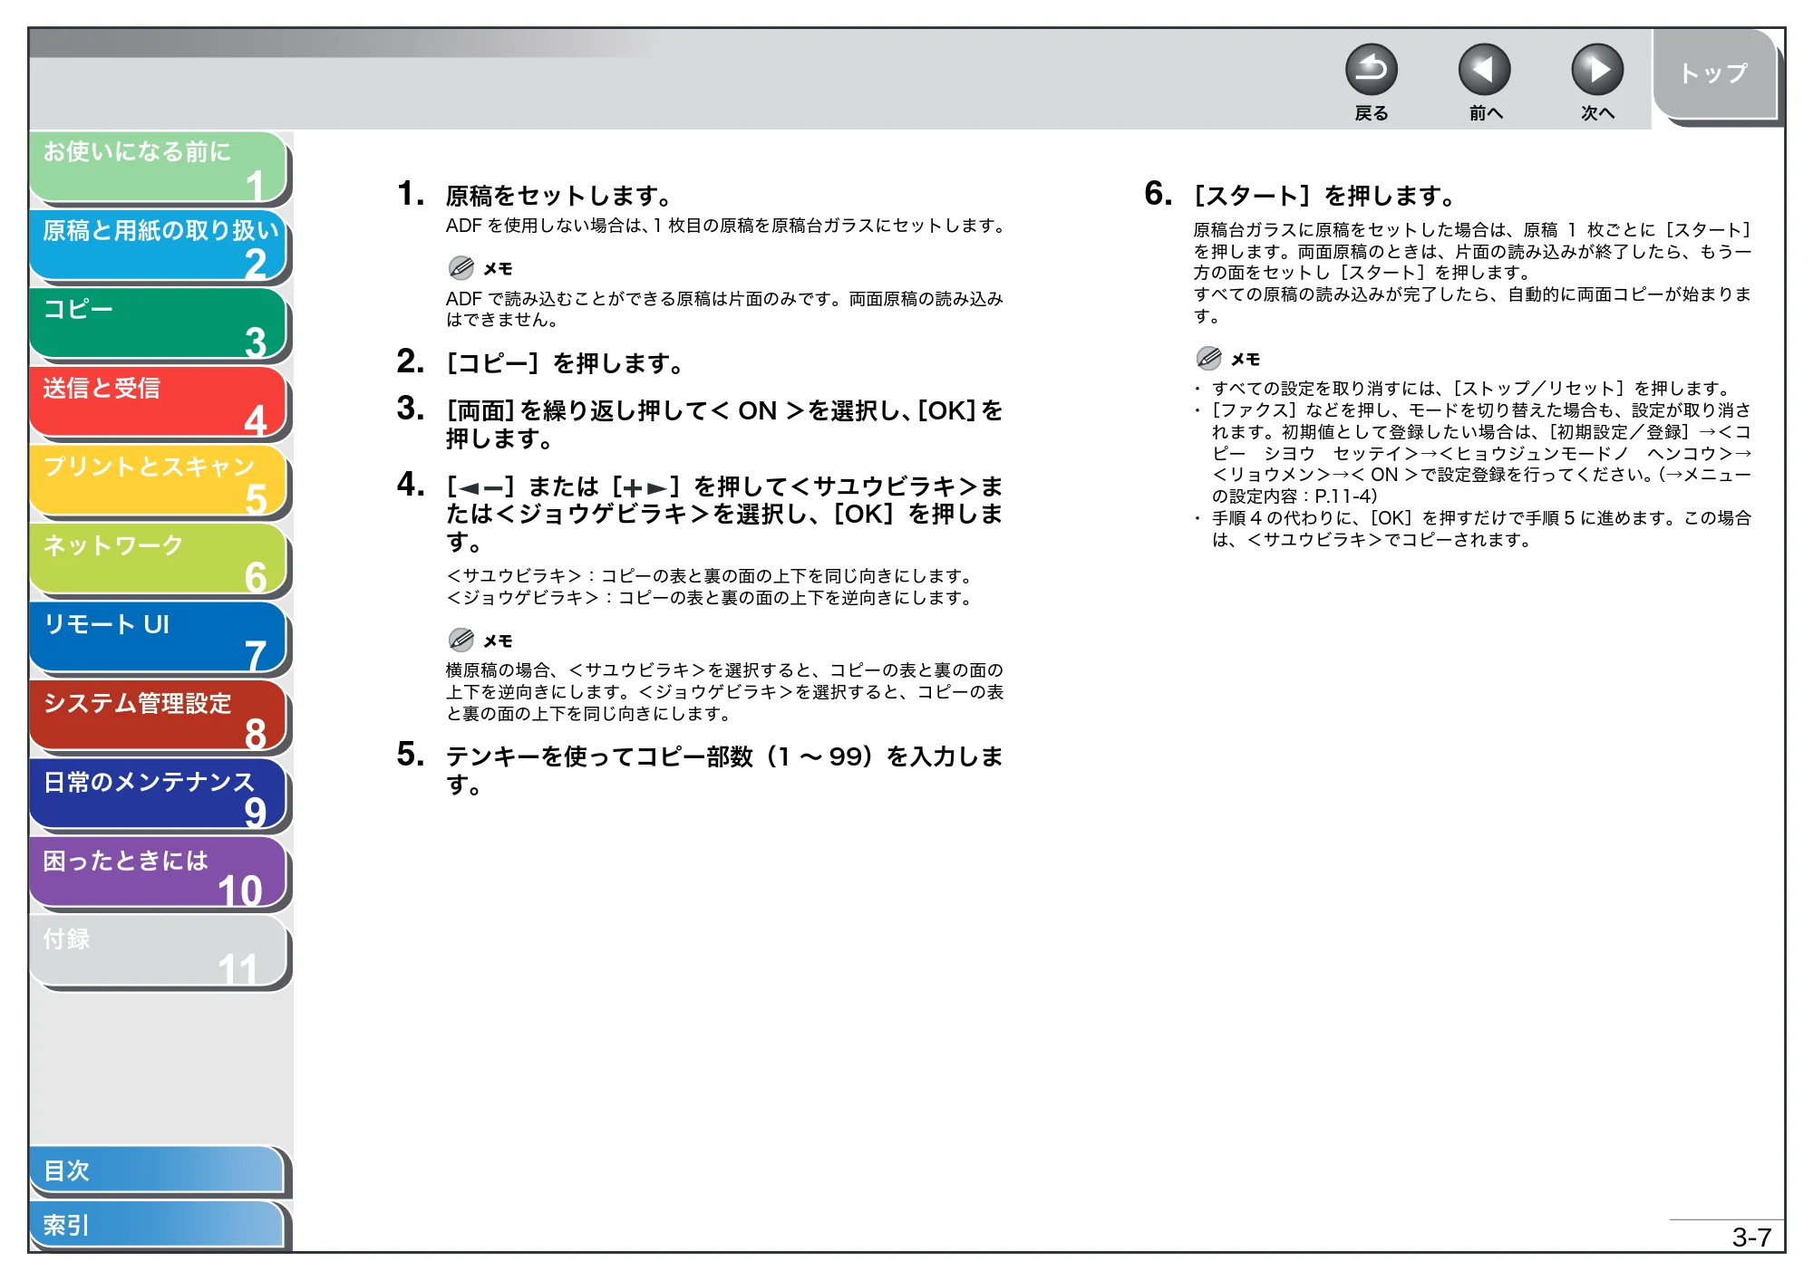
Task: Click the 次へ (next page) arrow icon
Action: click(x=1596, y=70)
